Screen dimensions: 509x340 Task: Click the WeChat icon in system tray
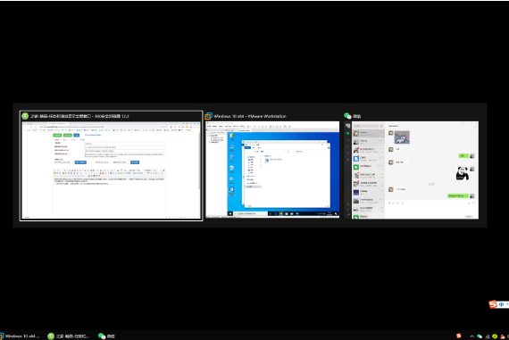(x=480, y=336)
